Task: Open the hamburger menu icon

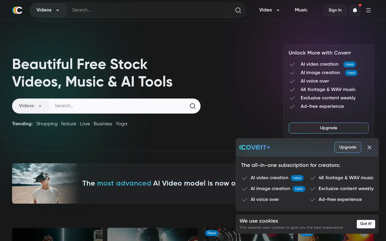Action: coord(369,10)
